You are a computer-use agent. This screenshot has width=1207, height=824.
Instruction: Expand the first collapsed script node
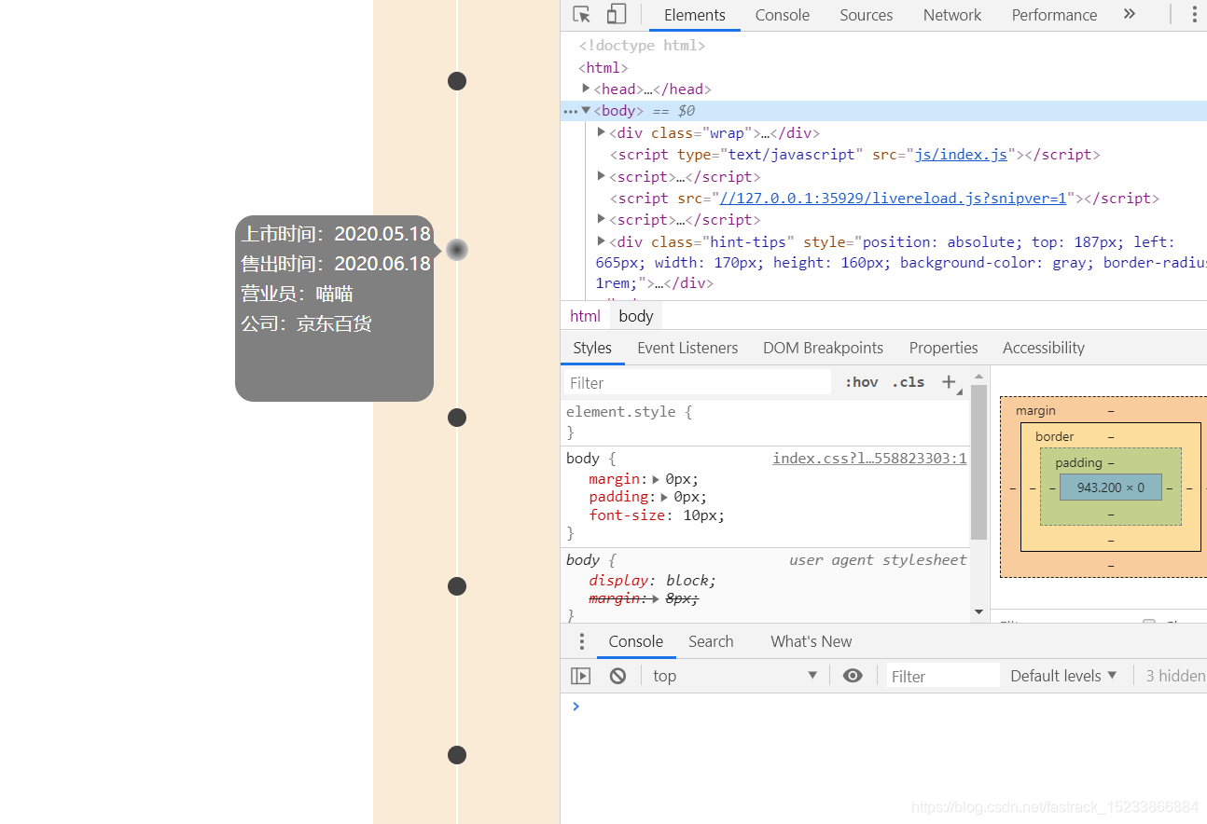point(601,175)
